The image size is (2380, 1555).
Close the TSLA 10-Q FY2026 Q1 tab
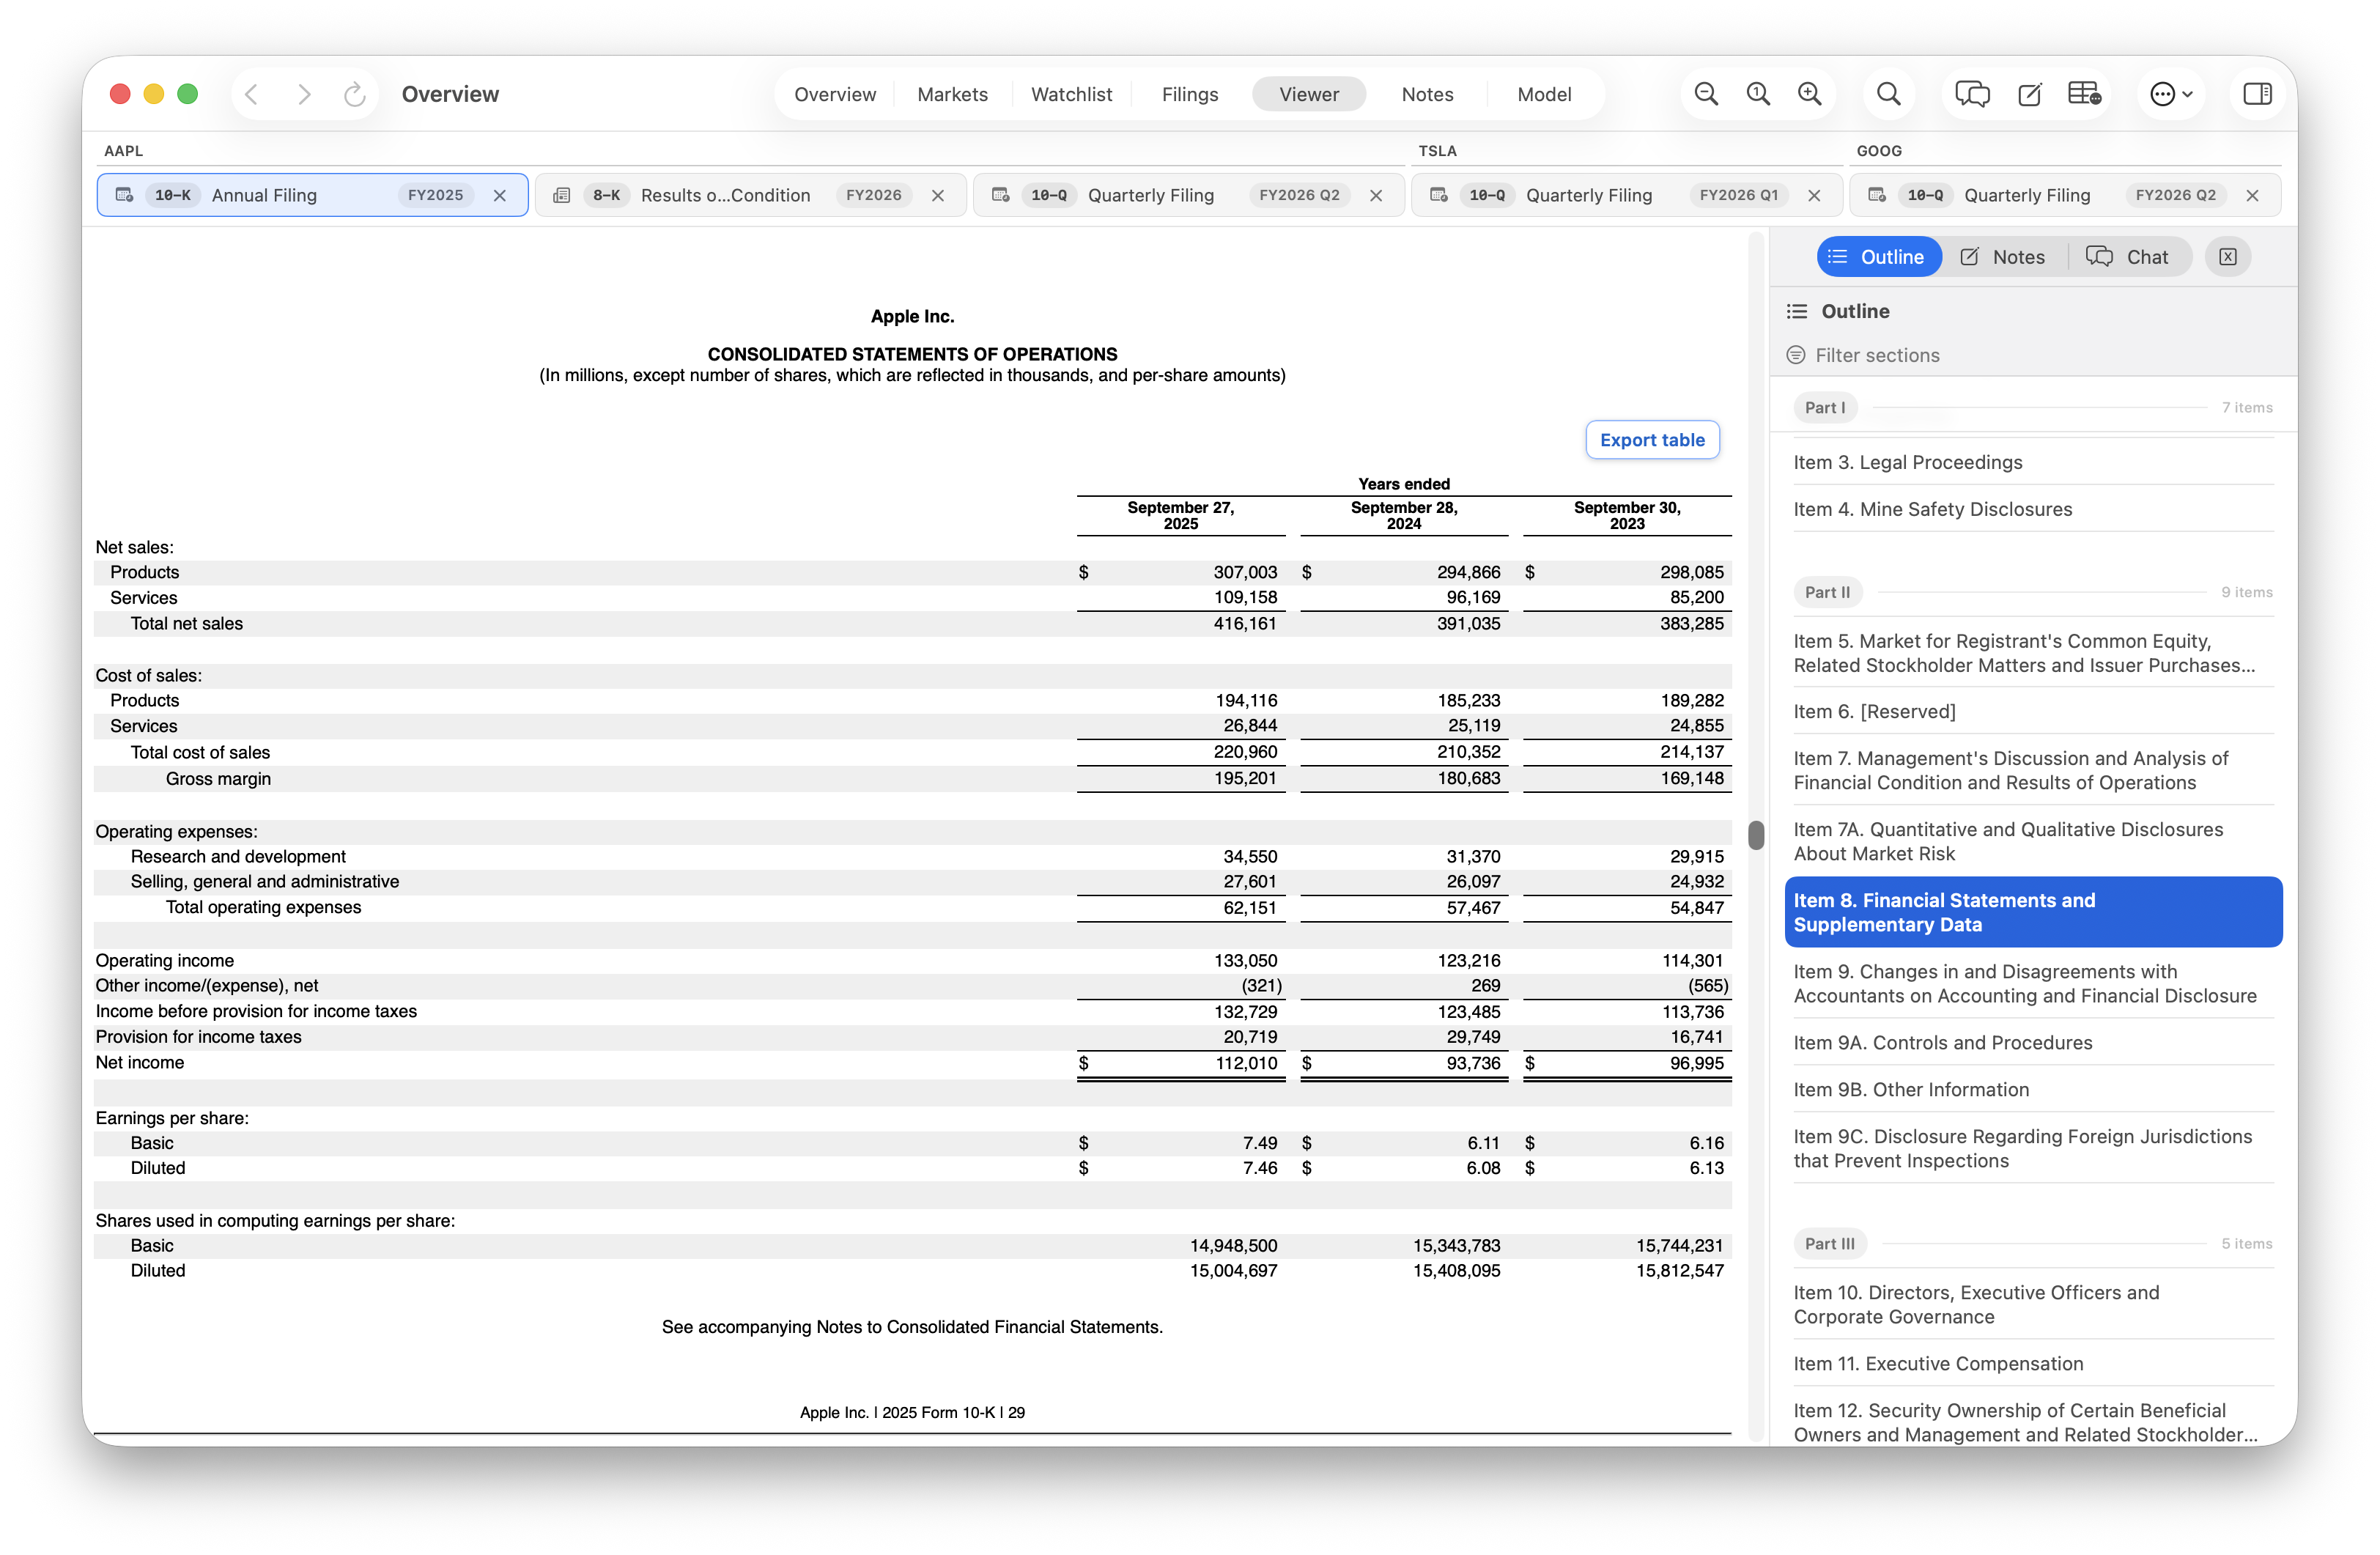tap(1814, 195)
